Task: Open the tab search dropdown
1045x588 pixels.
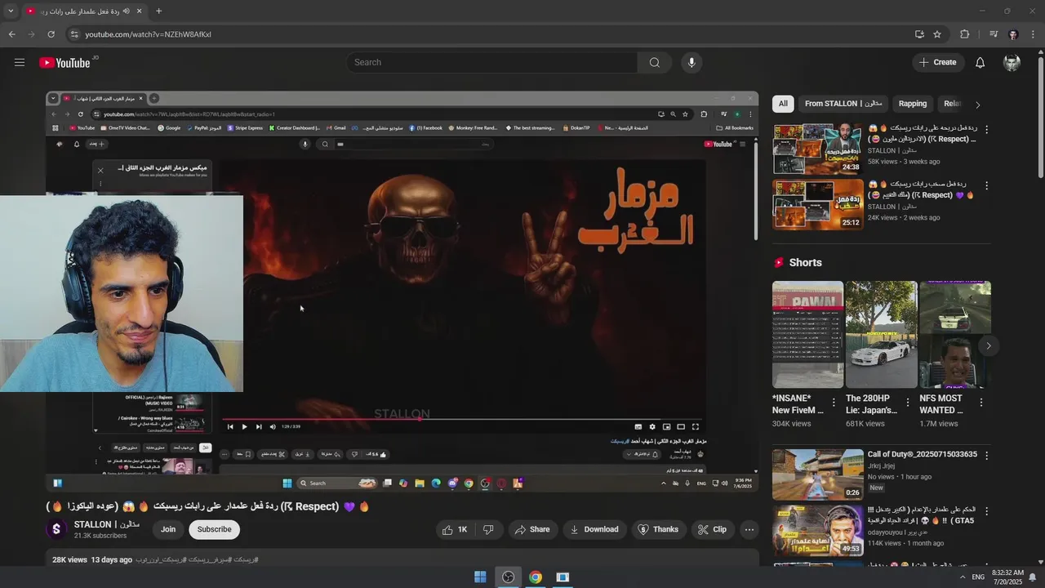Action: [x=11, y=11]
